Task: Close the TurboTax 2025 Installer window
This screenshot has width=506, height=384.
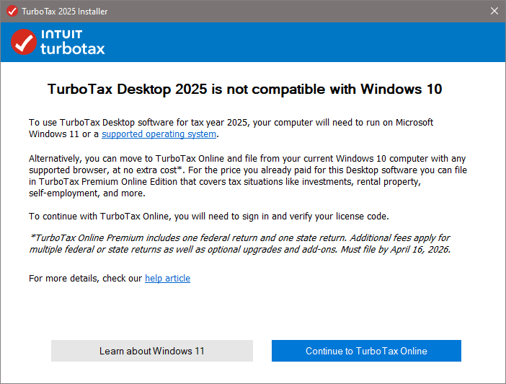Action: click(494, 11)
